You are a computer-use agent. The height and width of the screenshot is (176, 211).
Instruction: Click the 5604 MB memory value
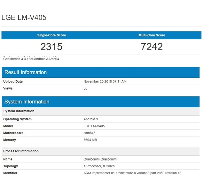(90, 140)
